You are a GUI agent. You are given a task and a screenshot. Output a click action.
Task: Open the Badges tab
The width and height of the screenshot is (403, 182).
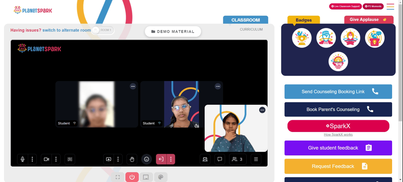pyautogui.click(x=303, y=20)
